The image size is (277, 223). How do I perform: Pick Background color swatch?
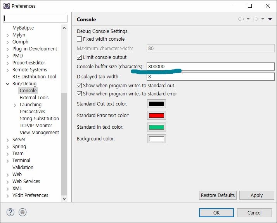pyautogui.click(x=156, y=139)
